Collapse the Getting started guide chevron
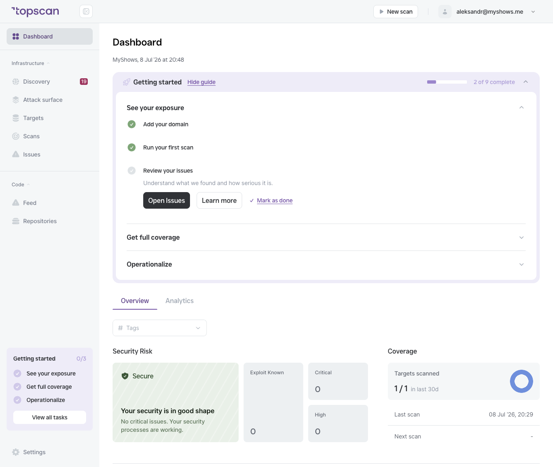553x467 pixels. point(526,82)
